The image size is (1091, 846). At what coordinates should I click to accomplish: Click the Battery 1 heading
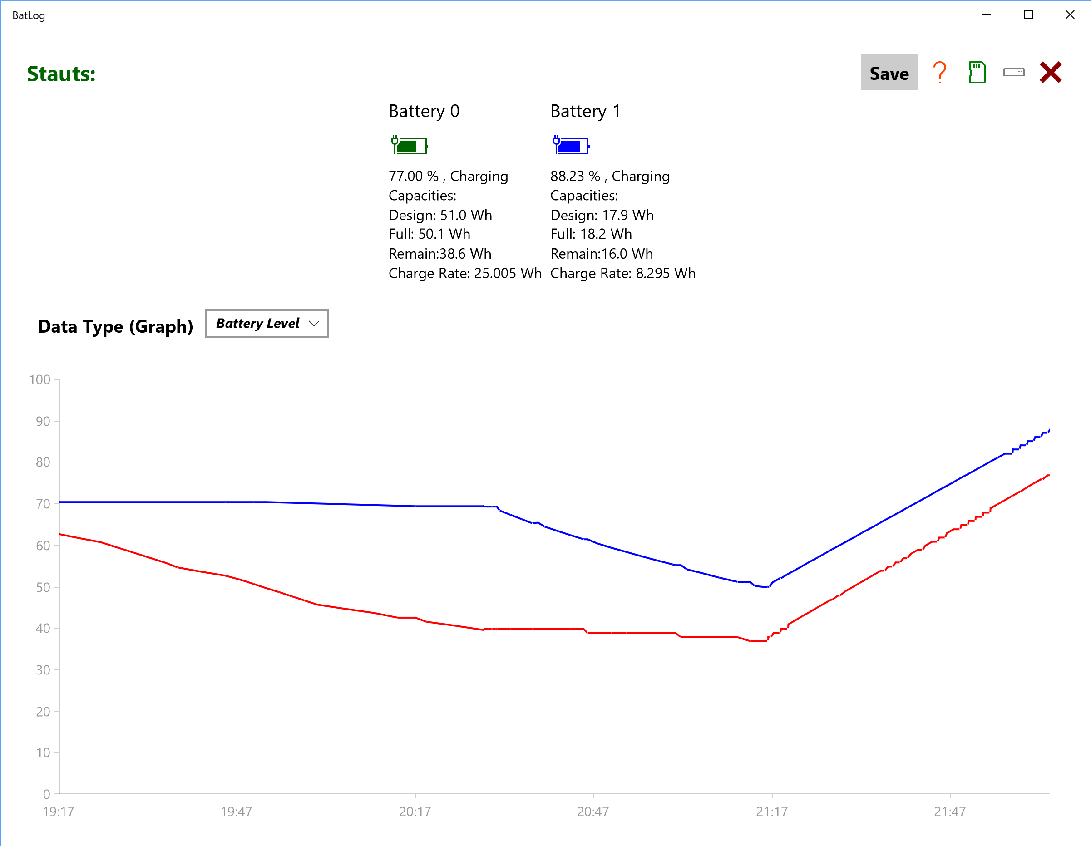(x=585, y=111)
